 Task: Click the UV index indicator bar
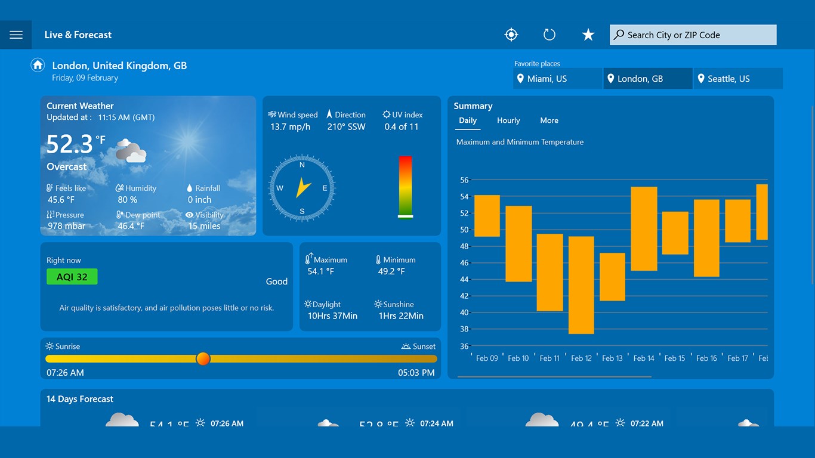point(405,188)
